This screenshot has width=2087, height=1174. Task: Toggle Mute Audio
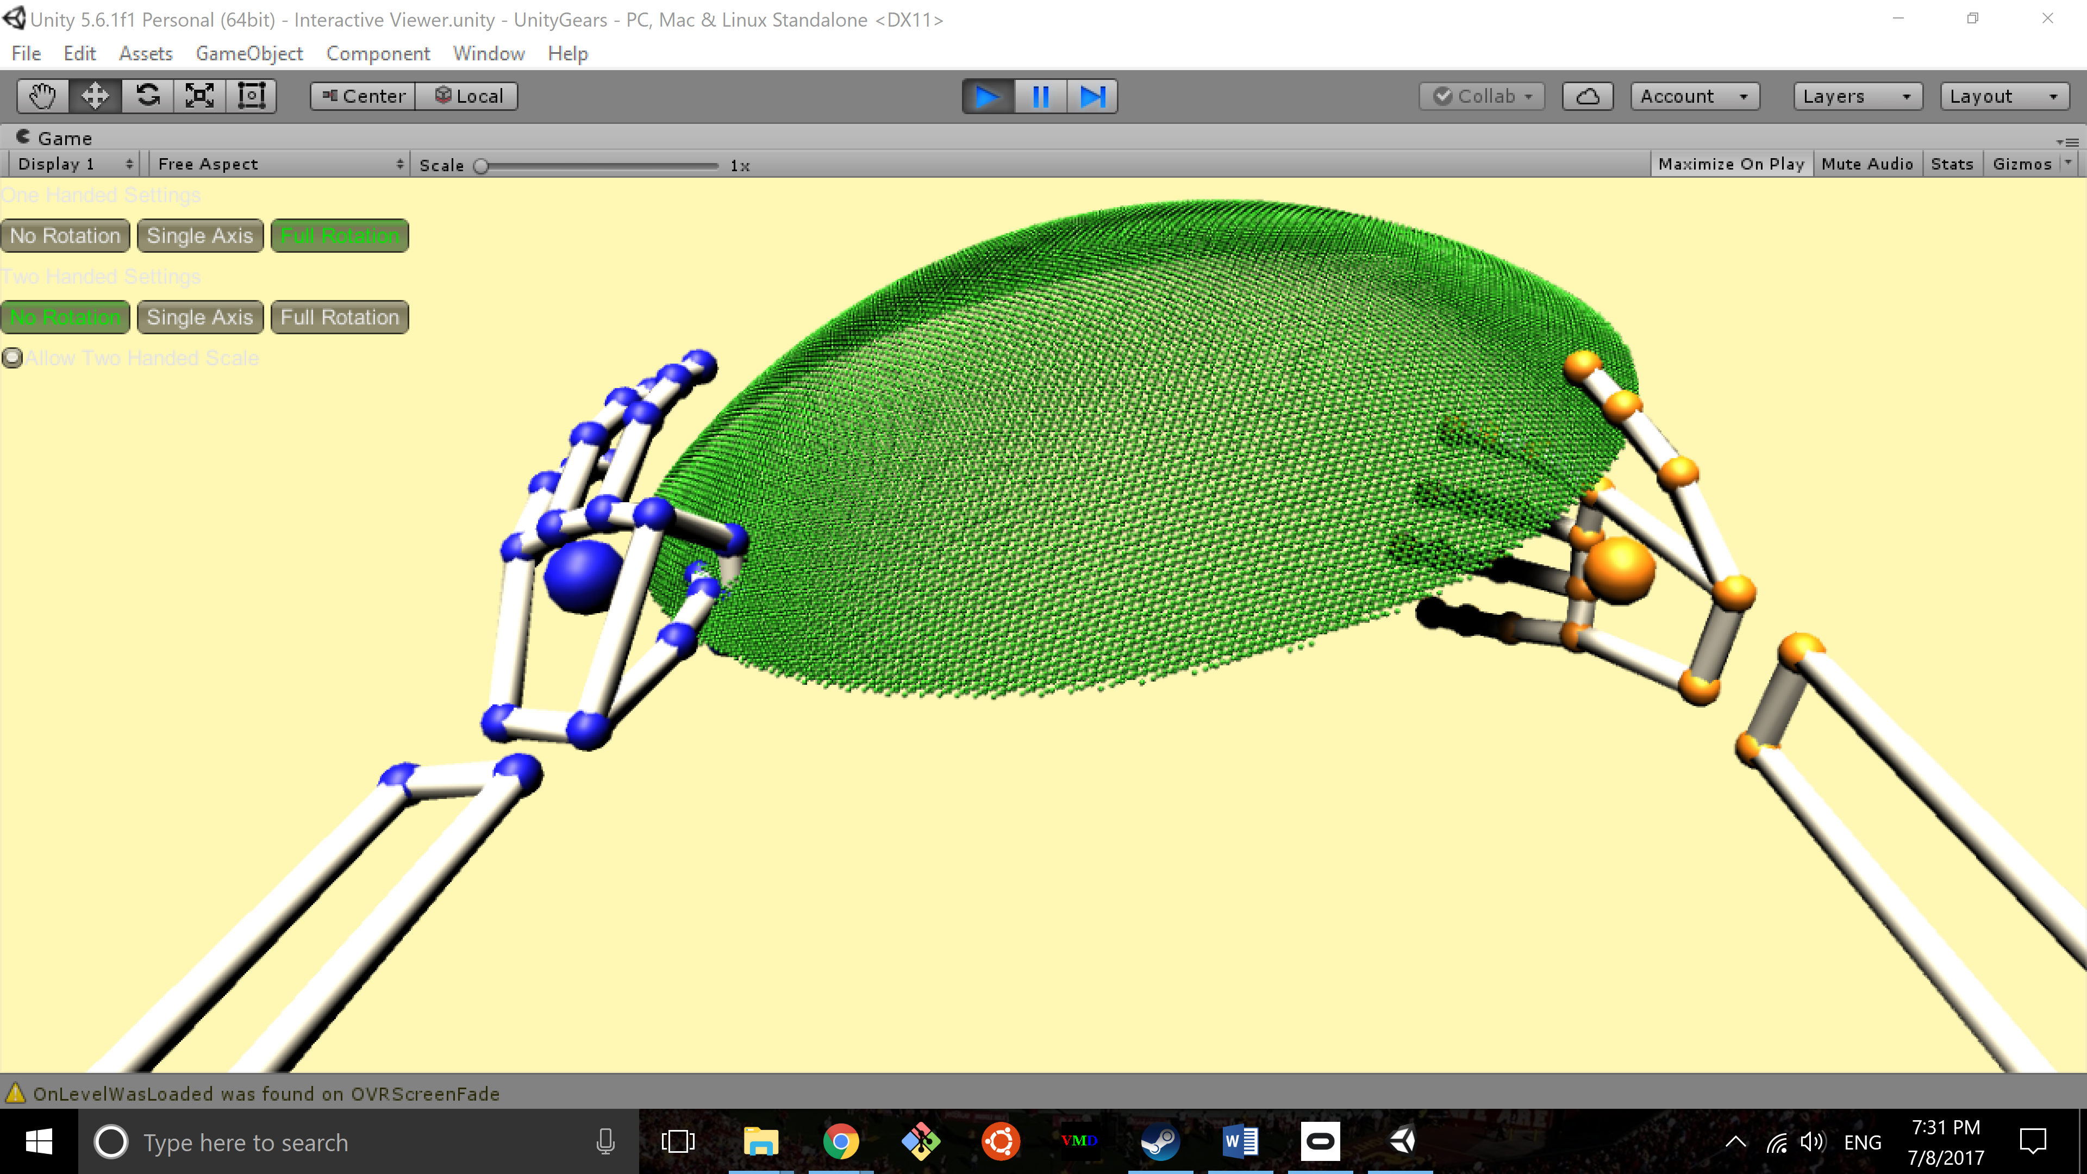(x=1867, y=164)
